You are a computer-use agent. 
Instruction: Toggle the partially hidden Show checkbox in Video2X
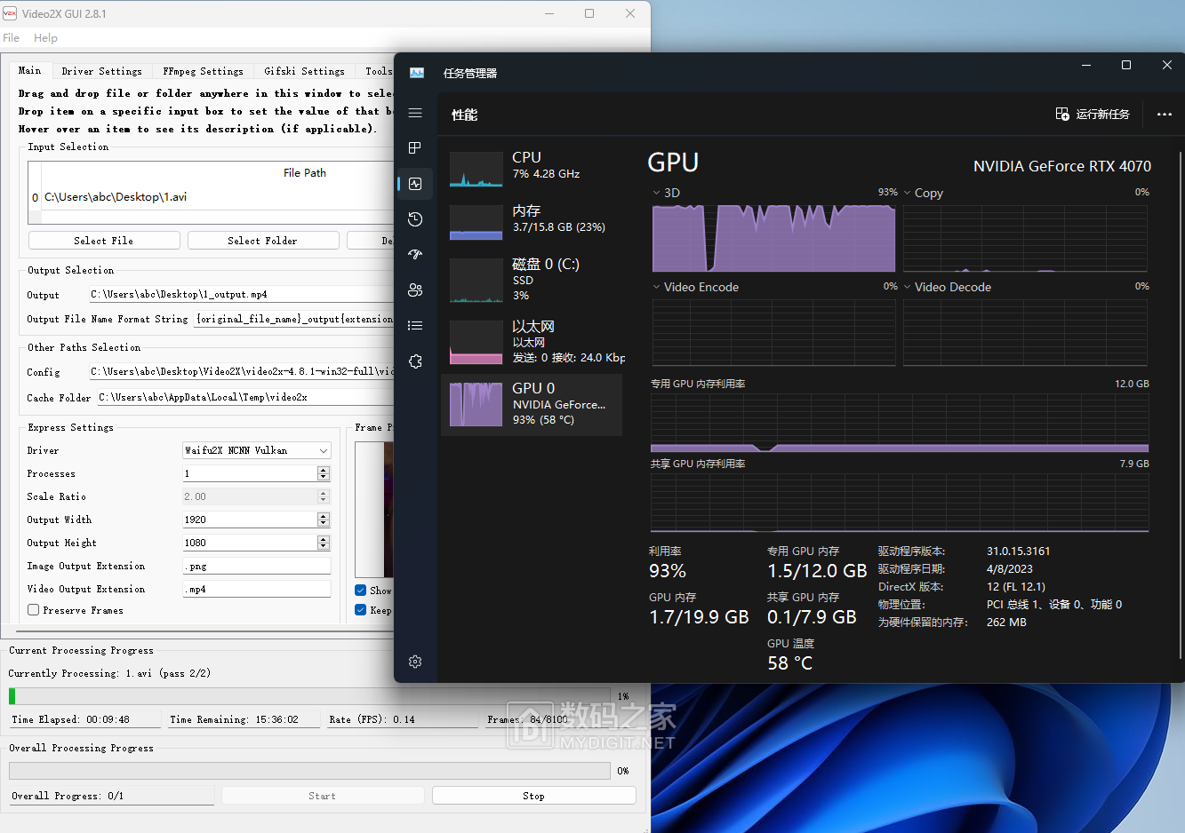click(360, 591)
